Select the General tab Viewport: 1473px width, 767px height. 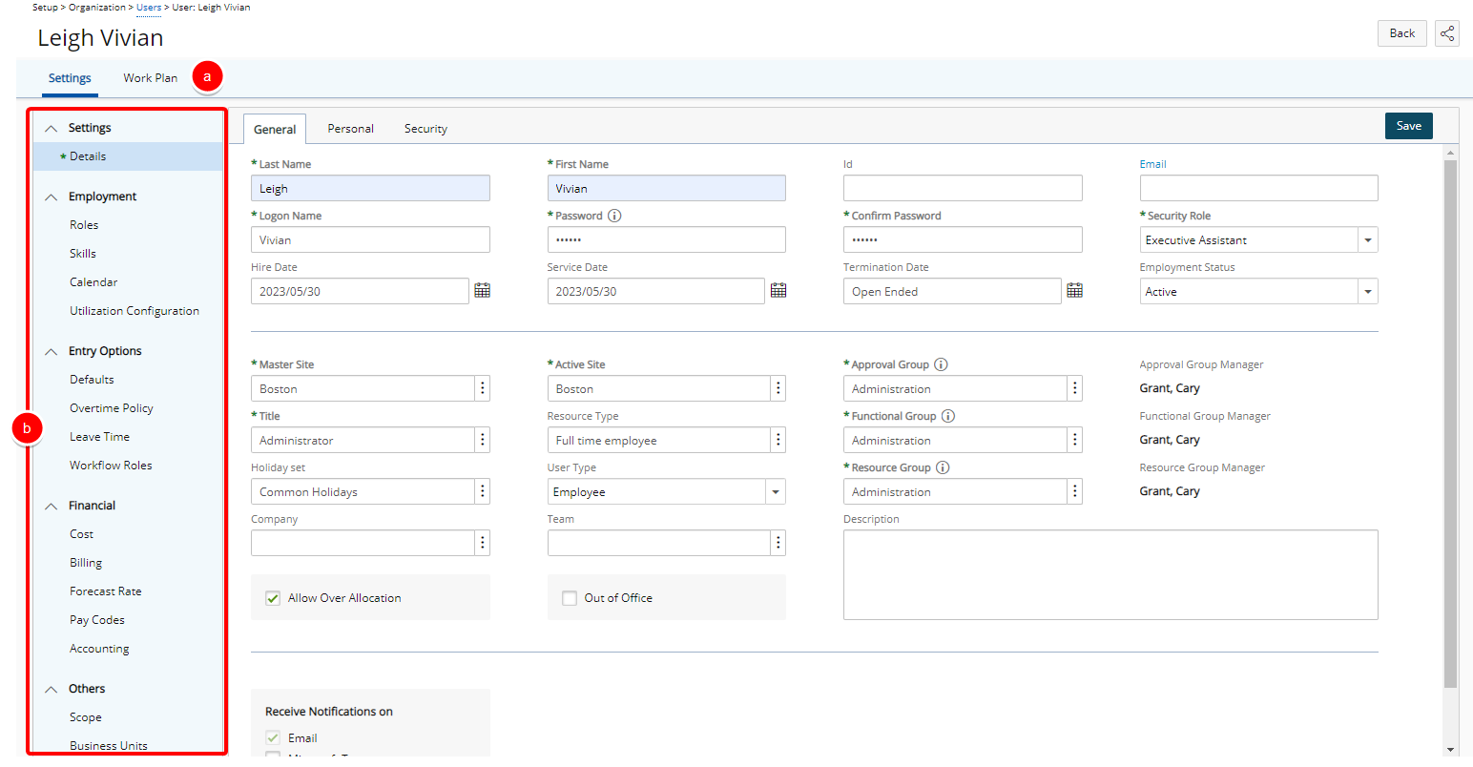coord(275,129)
